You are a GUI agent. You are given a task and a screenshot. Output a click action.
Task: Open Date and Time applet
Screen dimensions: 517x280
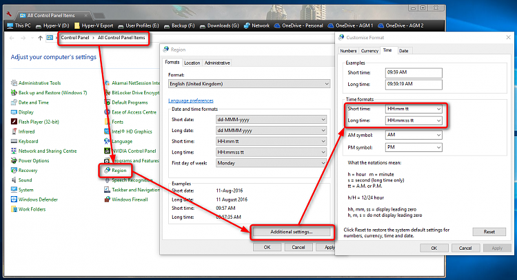click(x=33, y=102)
